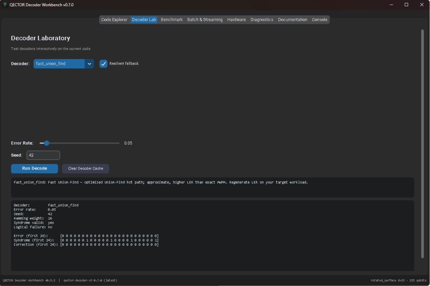
Task: Click the QECTOR Decoder Workbench status bar text
Action: [29, 280]
